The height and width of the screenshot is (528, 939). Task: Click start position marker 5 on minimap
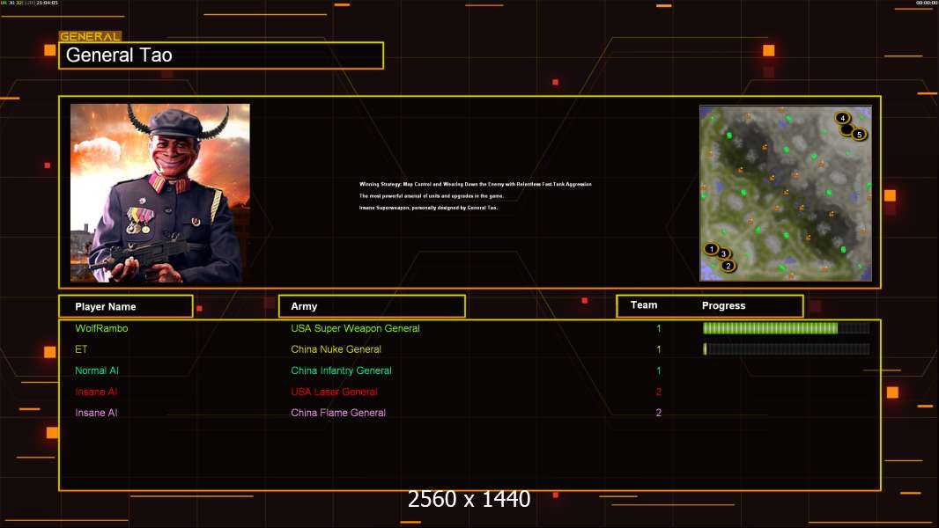860,135
